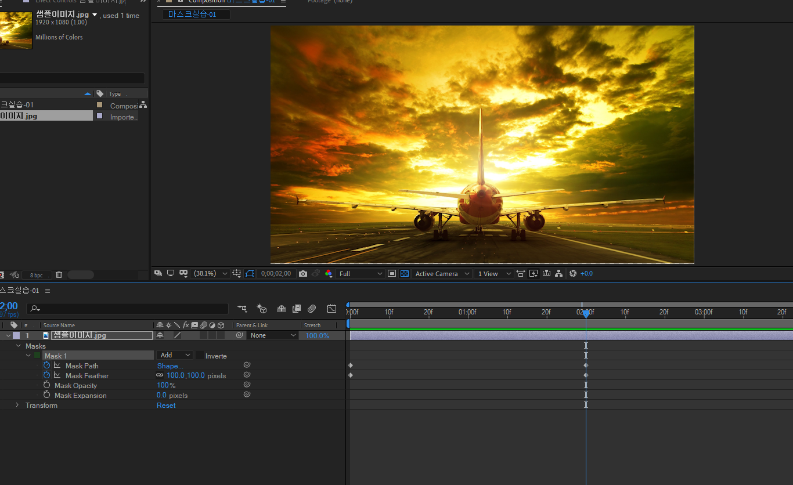Toggle mask and shape path visibility icon
The image size is (793, 485).
pyautogui.click(x=250, y=273)
